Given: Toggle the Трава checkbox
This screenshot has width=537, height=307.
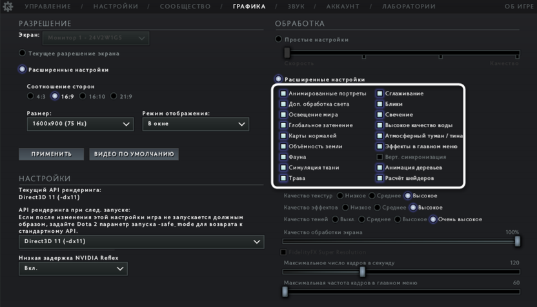Looking at the screenshot, I should pyautogui.click(x=283, y=178).
